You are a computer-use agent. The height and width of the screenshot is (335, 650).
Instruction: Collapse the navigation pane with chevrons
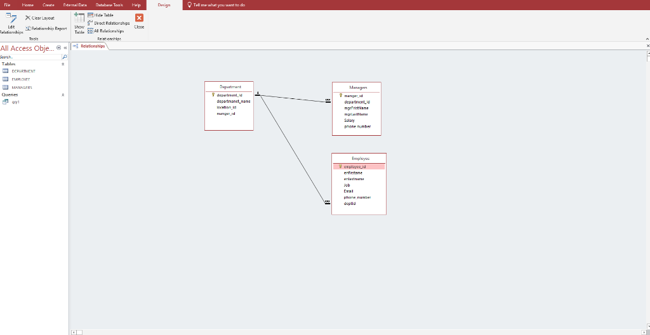[65, 48]
